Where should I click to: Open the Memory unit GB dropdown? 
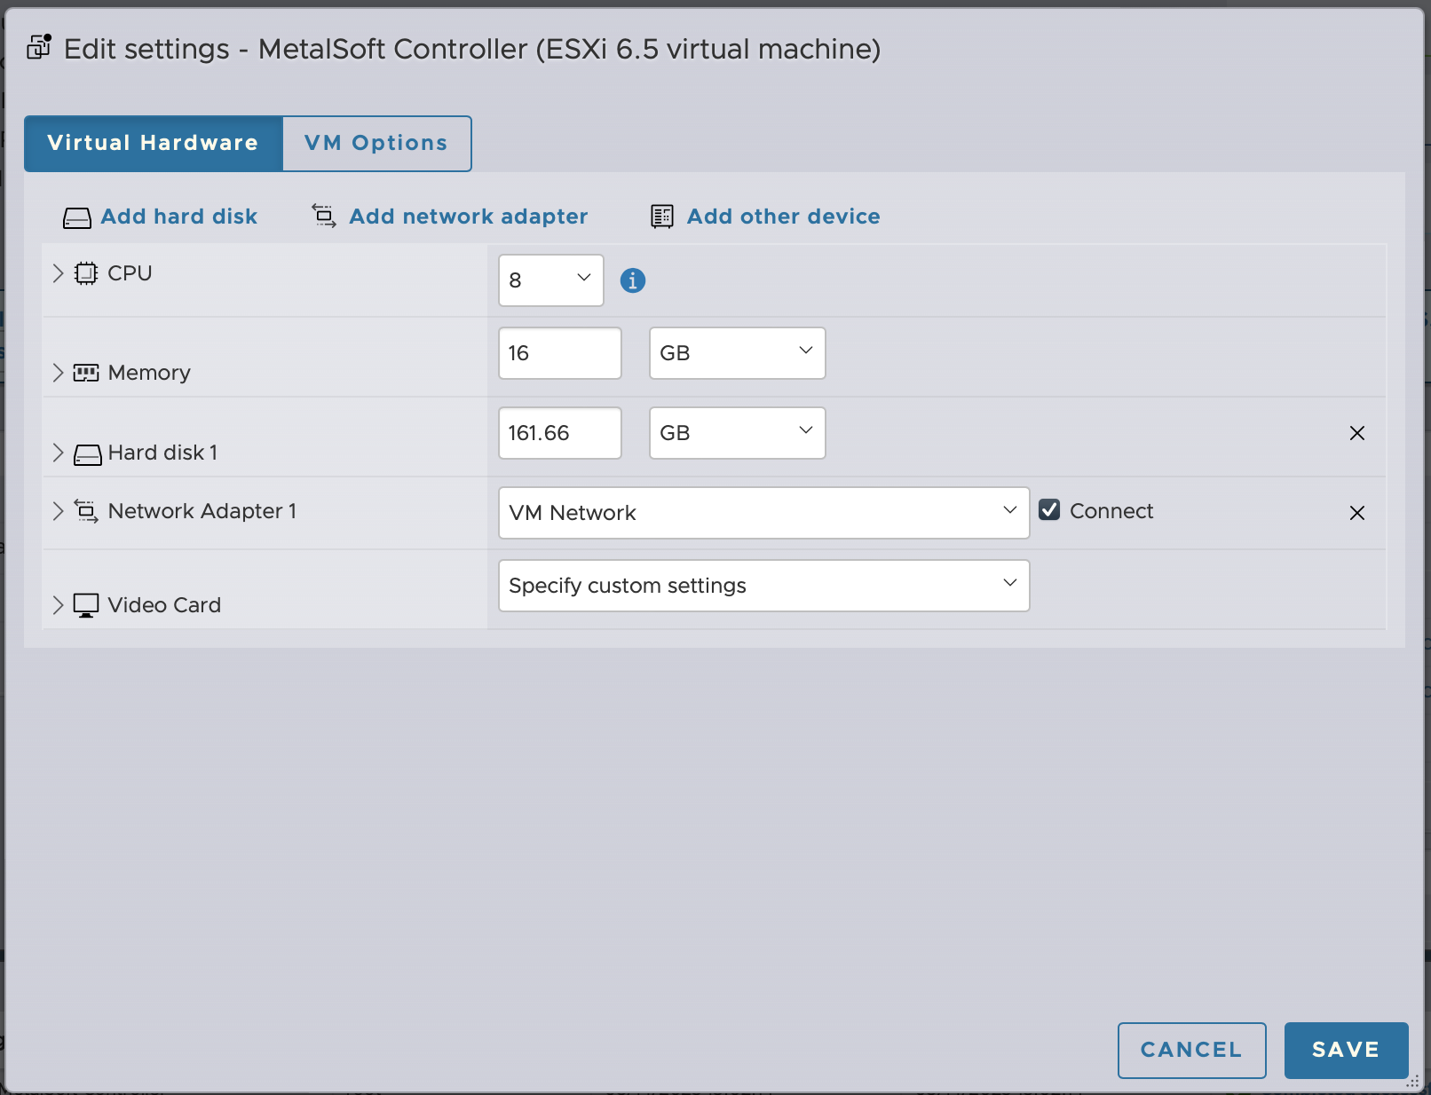click(x=737, y=353)
